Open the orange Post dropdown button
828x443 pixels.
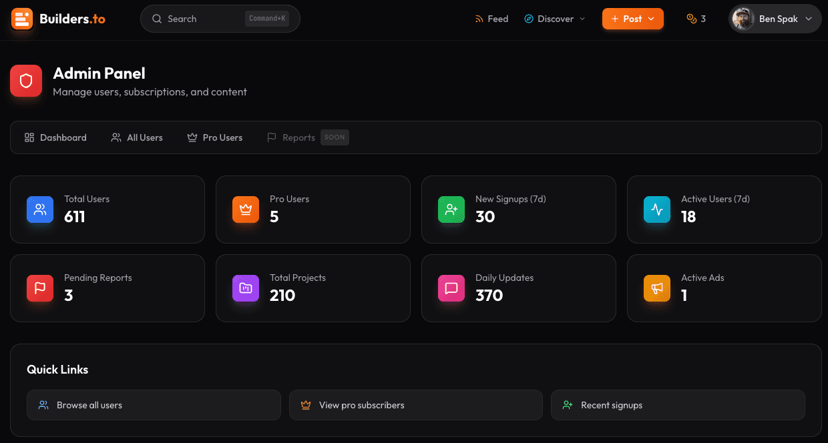click(632, 19)
